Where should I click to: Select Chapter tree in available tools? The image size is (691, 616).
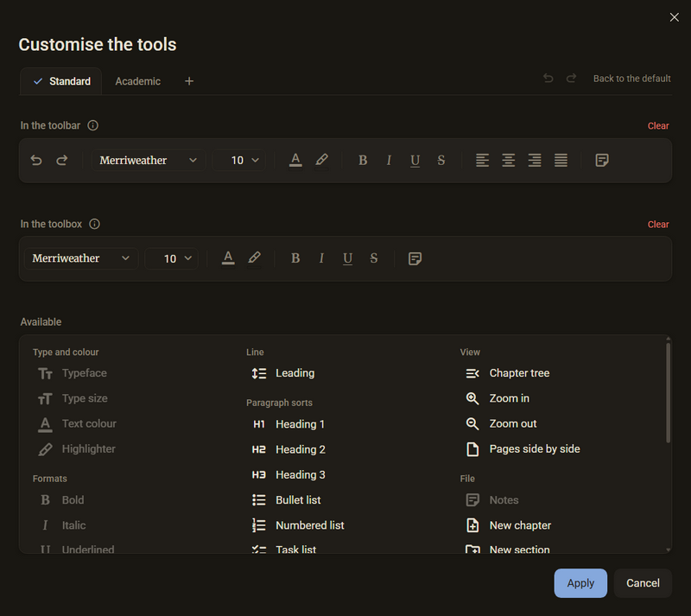coord(507,373)
